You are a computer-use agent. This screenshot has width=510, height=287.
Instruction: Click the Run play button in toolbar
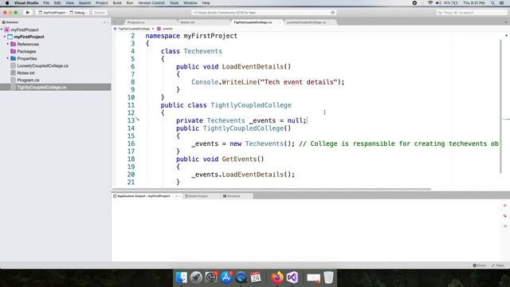28,13
